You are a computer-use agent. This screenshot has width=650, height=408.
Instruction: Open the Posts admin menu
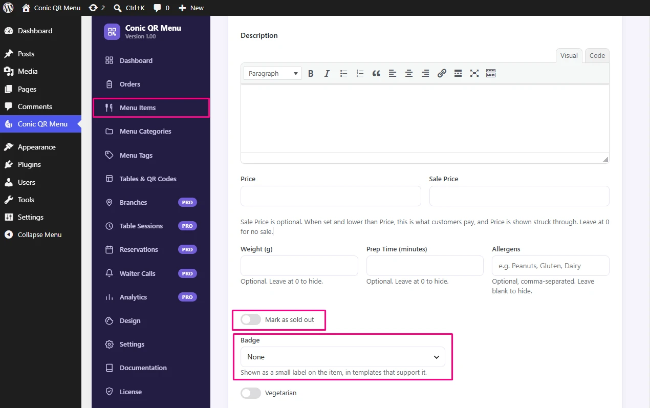pos(40,54)
